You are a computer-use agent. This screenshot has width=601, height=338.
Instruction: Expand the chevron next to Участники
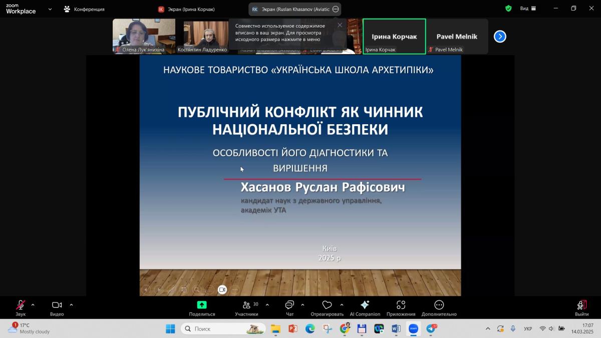pyautogui.click(x=267, y=304)
